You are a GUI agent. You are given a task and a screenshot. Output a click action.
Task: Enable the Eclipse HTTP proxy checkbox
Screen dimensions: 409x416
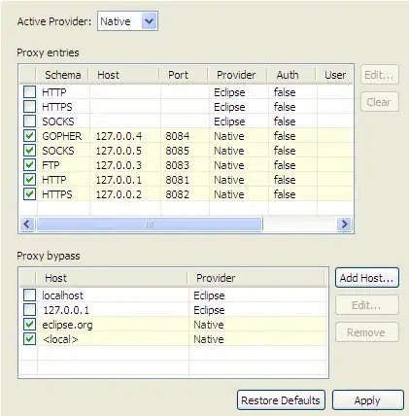(x=29, y=92)
